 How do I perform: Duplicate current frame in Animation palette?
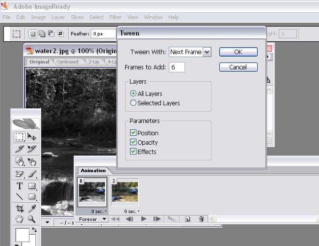pos(187,219)
